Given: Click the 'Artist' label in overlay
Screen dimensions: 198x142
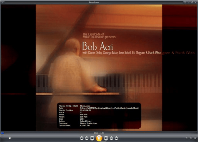Looking at the screenshot, I should click(x=61, y=114).
